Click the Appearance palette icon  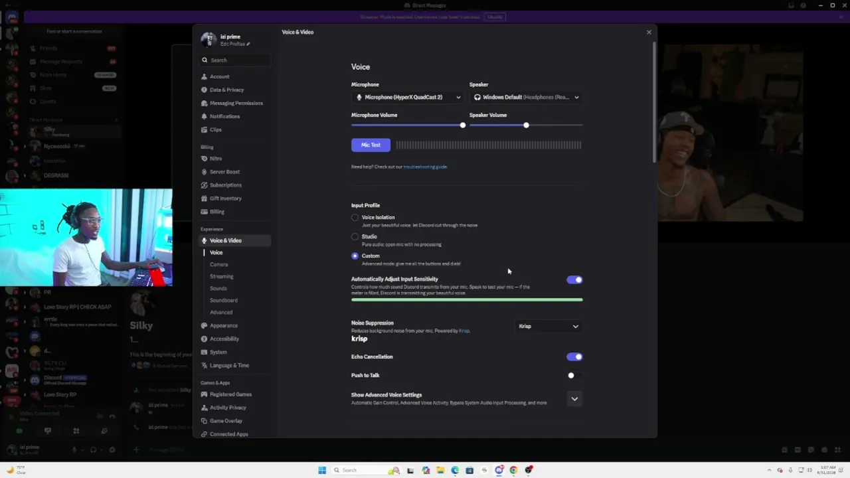(205, 325)
